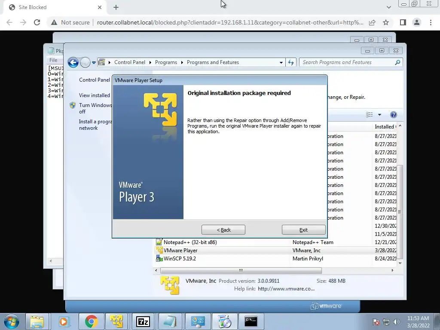Open the clock showing 11:53 AM
This screenshot has height=330, width=440.
pyautogui.click(x=418, y=321)
